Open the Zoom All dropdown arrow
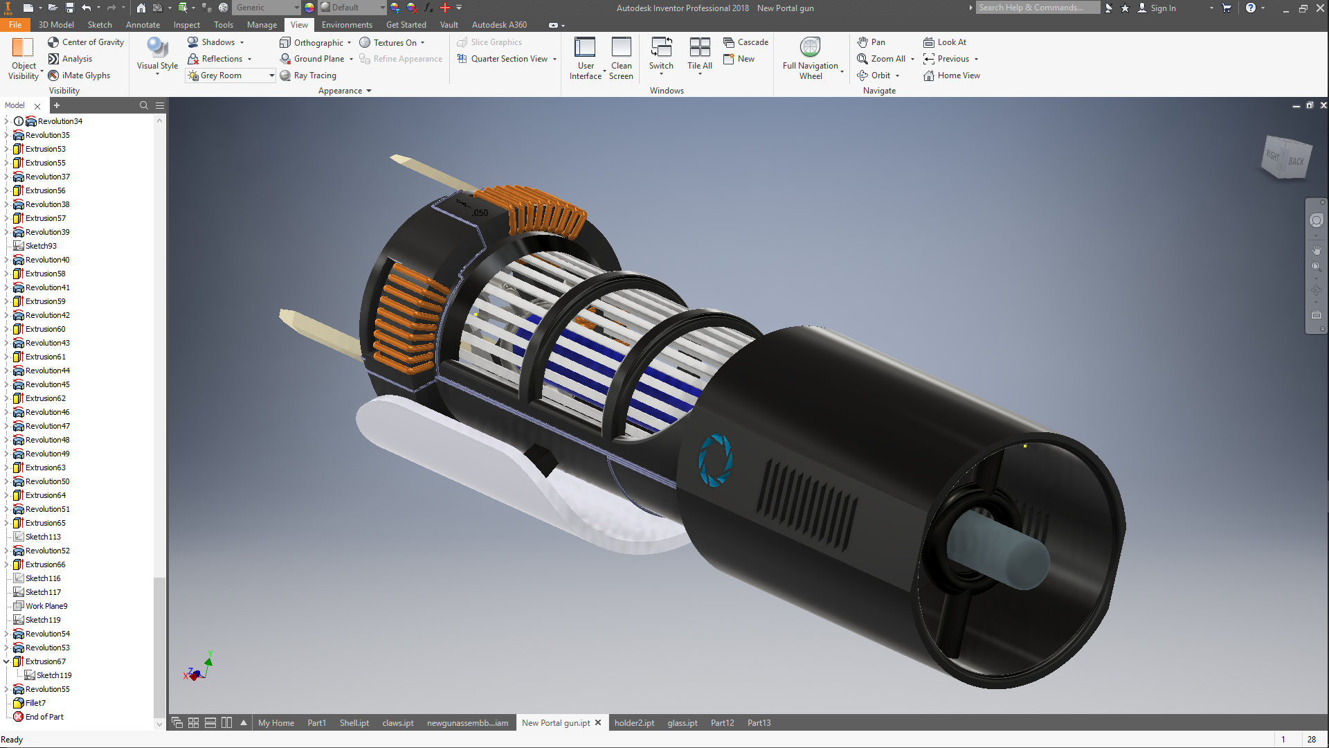The height and width of the screenshot is (748, 1329). point(912,59)
